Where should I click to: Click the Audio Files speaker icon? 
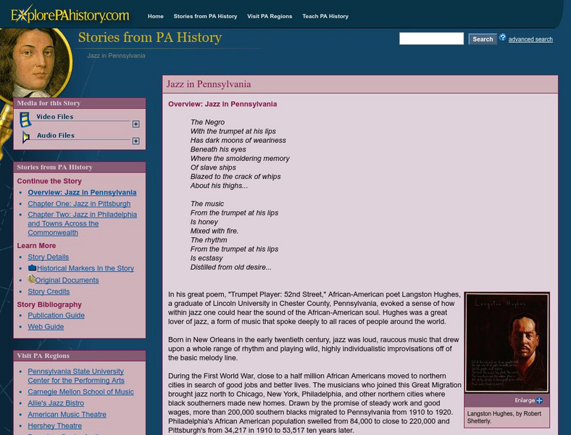click(25, 137)
